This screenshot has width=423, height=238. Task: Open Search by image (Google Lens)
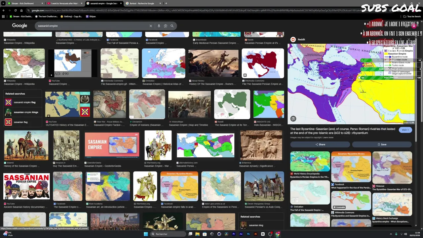point(166,26)
